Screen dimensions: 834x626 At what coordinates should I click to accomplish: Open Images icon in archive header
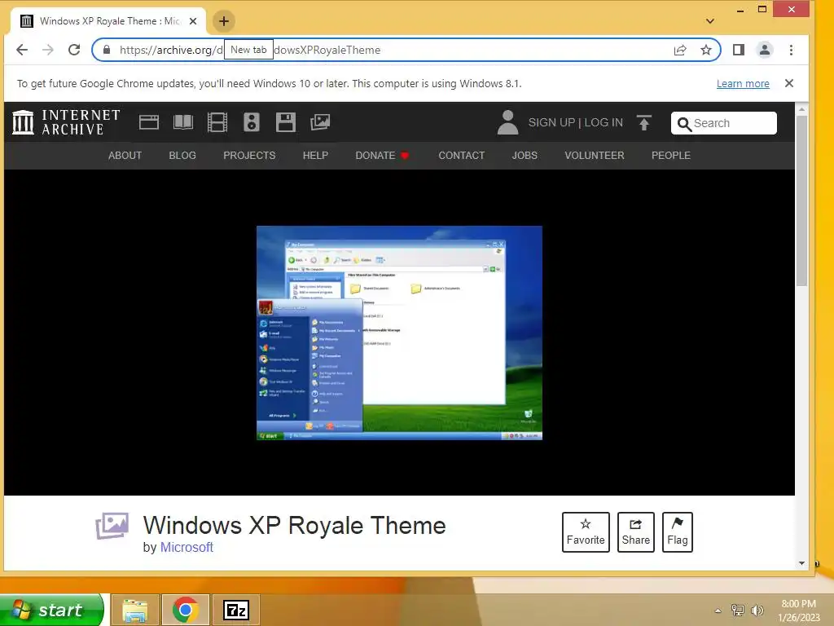click(319, 122)
